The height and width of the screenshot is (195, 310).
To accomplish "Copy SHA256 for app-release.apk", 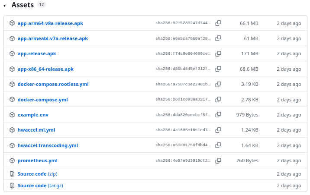I will point(218,53).
